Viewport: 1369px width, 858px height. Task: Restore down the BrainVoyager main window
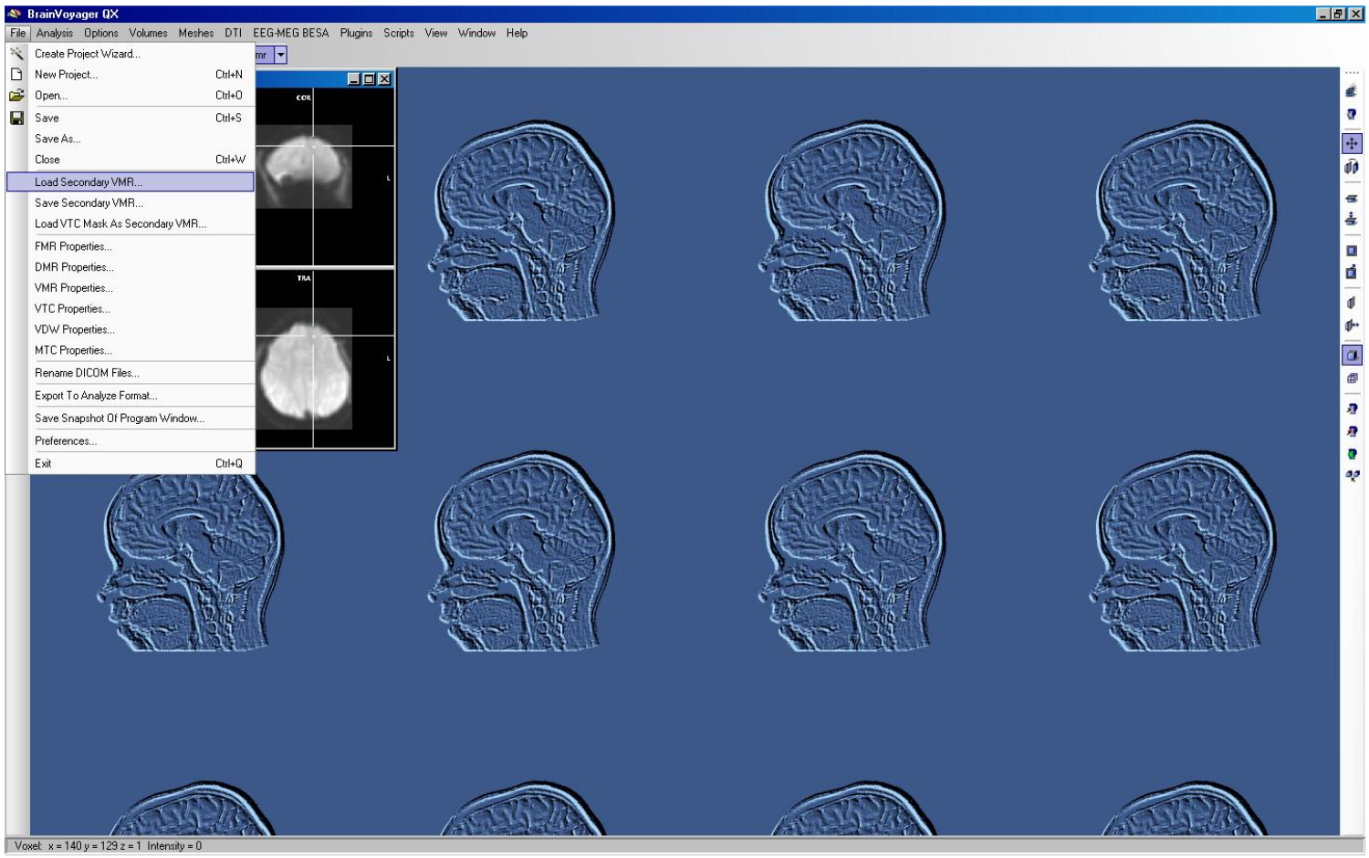tap(1339, 14)
